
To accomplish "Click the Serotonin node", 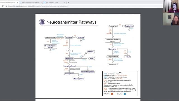I will (x=113, y=49).
